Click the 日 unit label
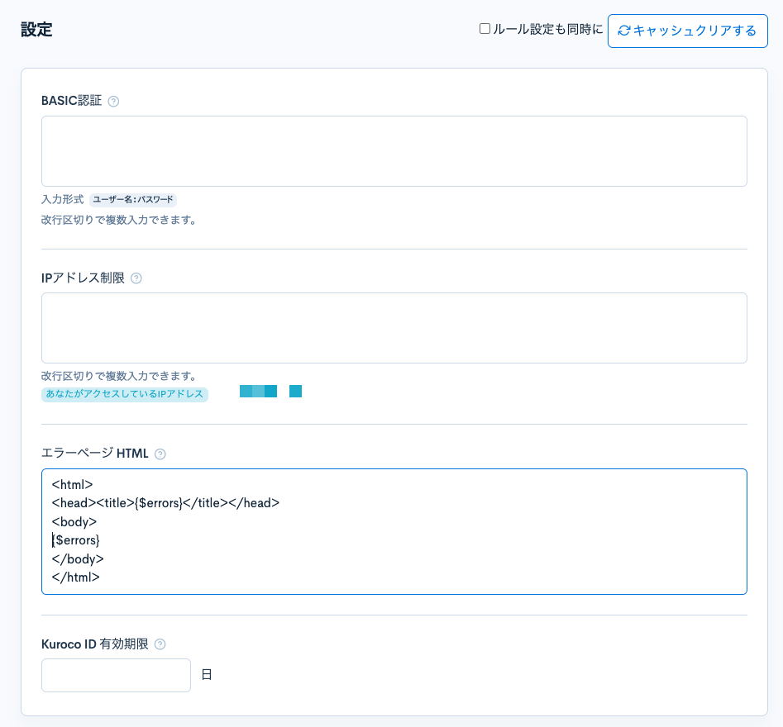783x727 pixels. tap(207, 675)
